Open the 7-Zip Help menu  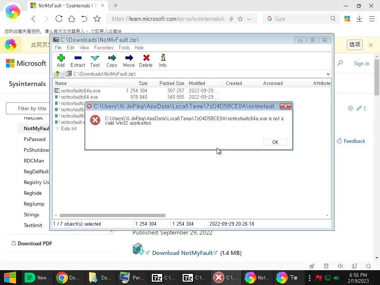pos(139,47)
